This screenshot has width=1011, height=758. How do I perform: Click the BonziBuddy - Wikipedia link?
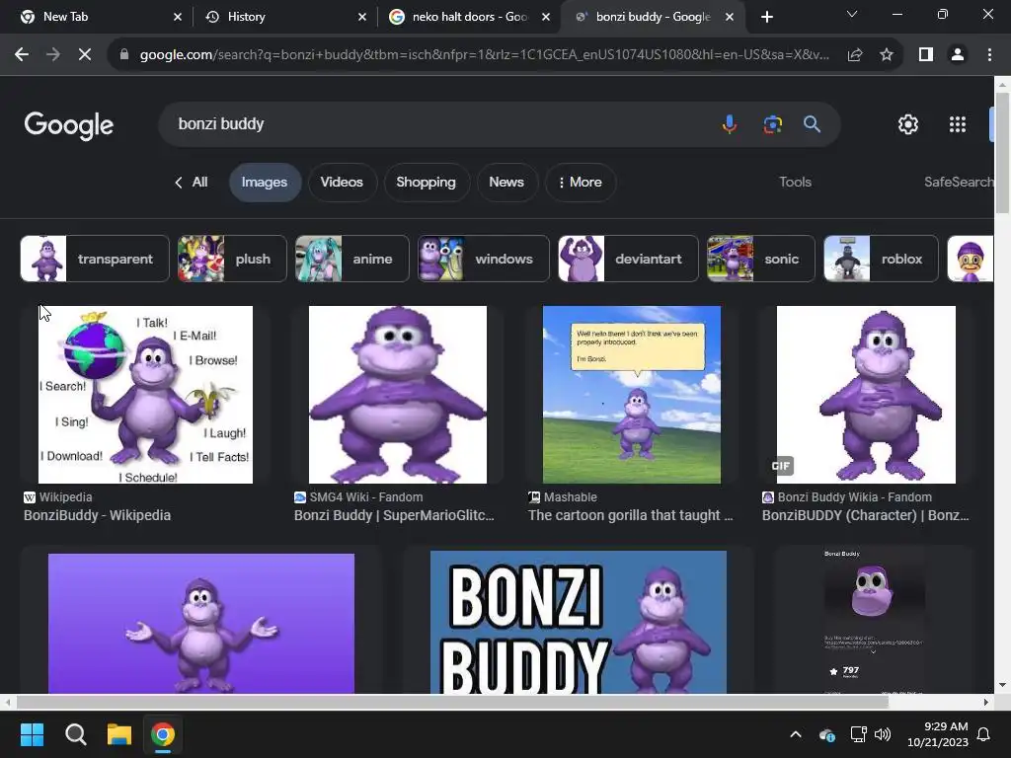pos(98,515)
